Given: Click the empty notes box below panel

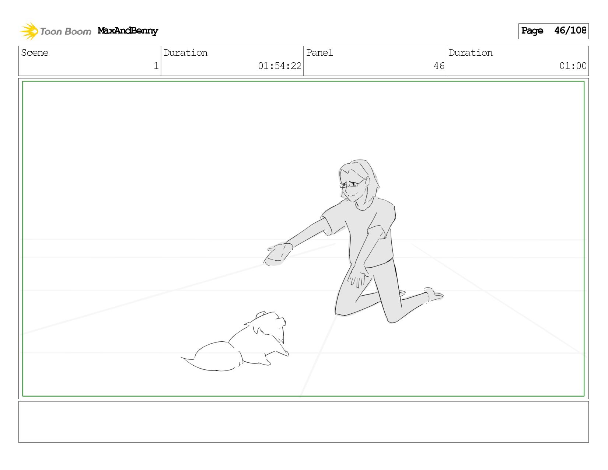Looking at the screenshot, I should [x=303, y=422].
